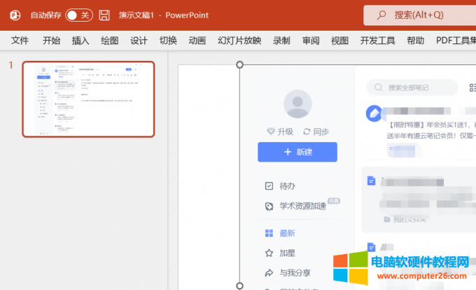The height and width of the screenshot is (290, 476).
Task: Toggle the AutoSave switch
Action: [79, 15]
